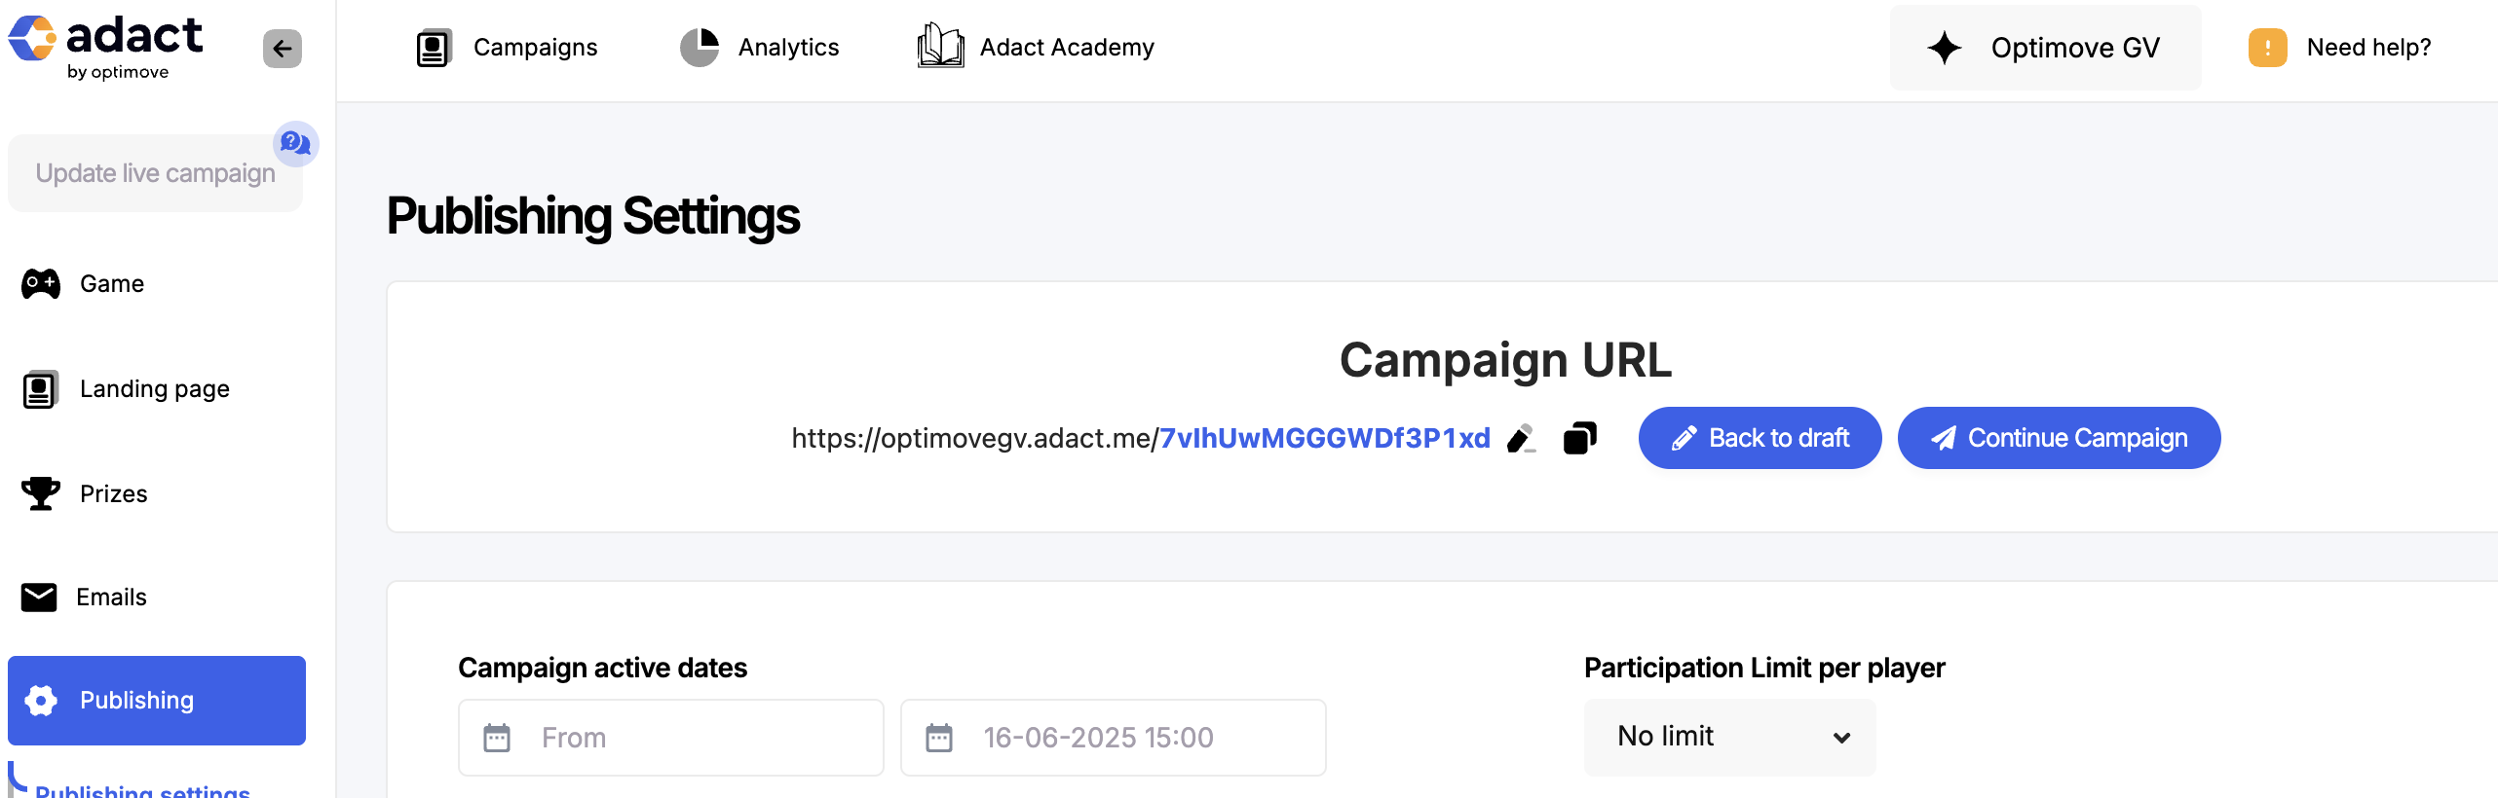
Task: Open the help chat bubble icon
Action: pos(295,144)
